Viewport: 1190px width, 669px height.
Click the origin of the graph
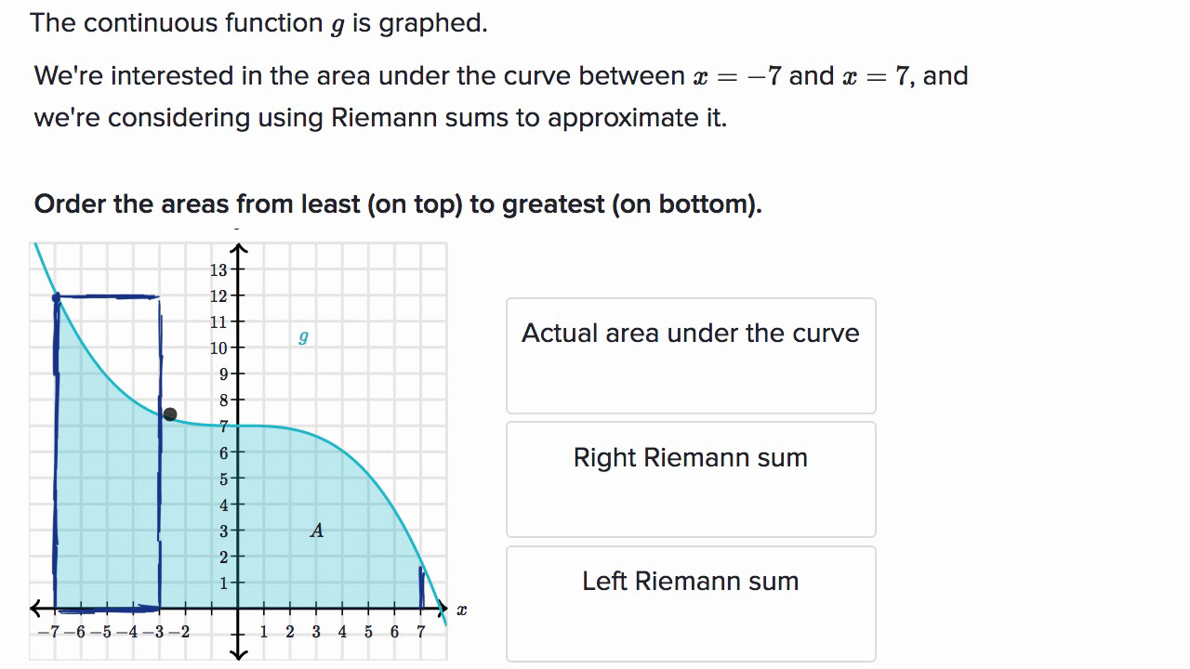point(239,610)
